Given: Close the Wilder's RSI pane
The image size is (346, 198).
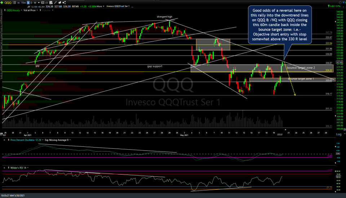Looking at the screenshot, I should (4, 168).
